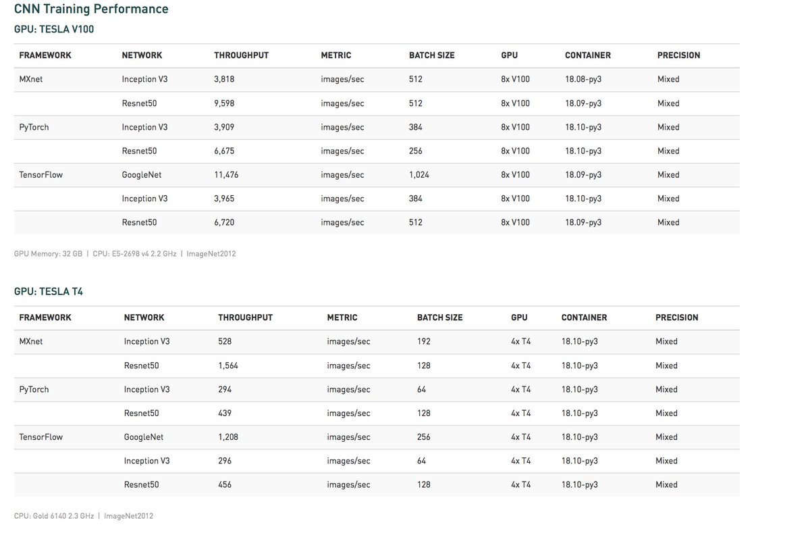Click GoogleNet network cell in V100 table
Viewport: 810px width, 533px height.
[x=141, y=174]
